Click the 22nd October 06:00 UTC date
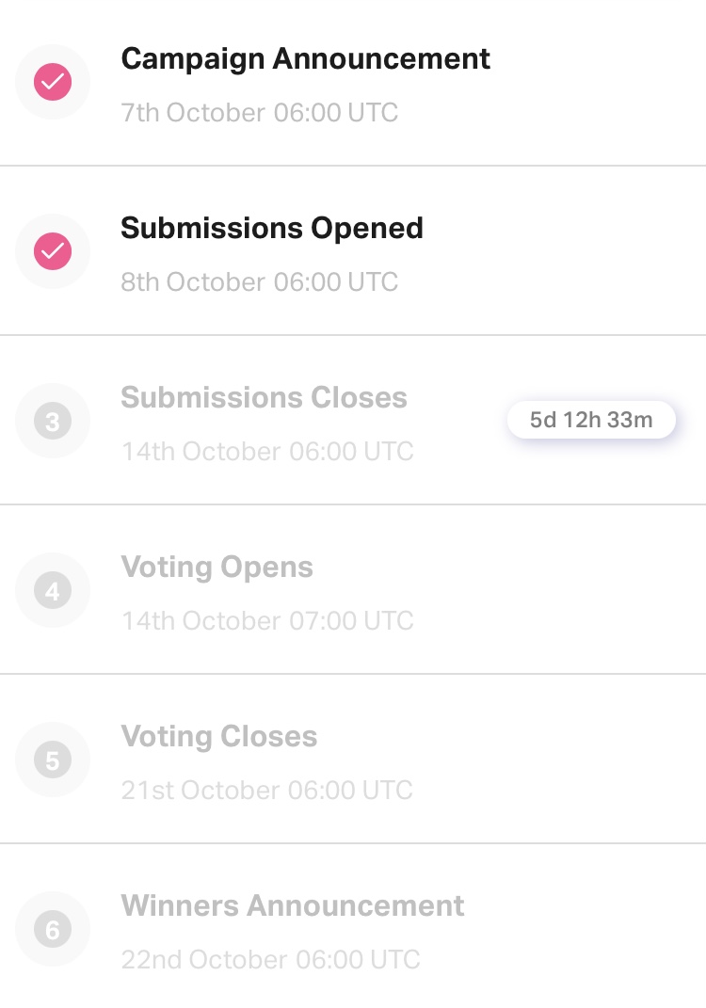Screen dimensions: 706x1008 [x=271, y=959]
